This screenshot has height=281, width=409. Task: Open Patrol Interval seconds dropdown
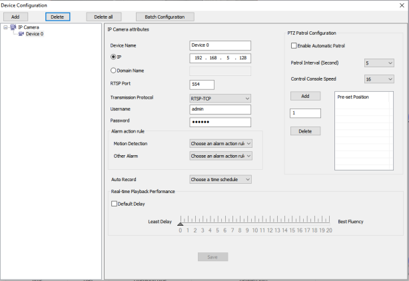tap(379, 63)
